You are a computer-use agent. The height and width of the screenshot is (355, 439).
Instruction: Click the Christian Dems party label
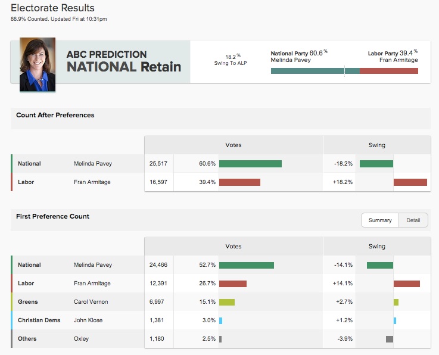[39, 320]
